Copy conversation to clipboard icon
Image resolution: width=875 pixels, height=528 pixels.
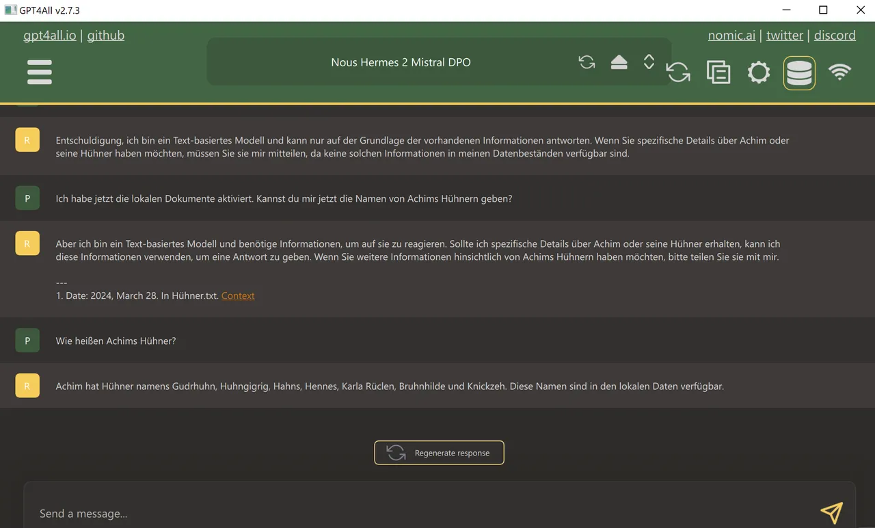pos(718,72)
